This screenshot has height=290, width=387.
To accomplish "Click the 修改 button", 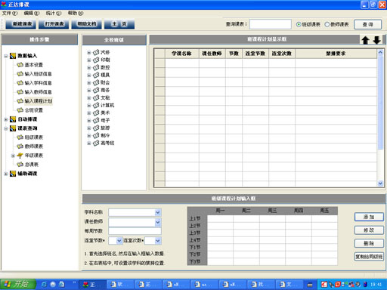I will (369, 230).
